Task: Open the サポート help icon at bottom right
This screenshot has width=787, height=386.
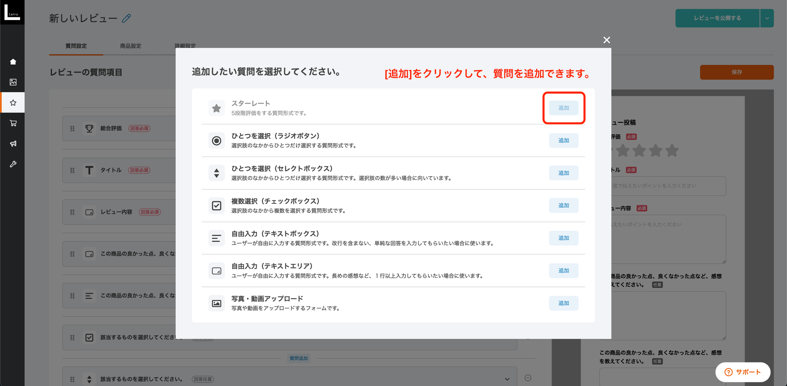Action: [x=729, y=372]
